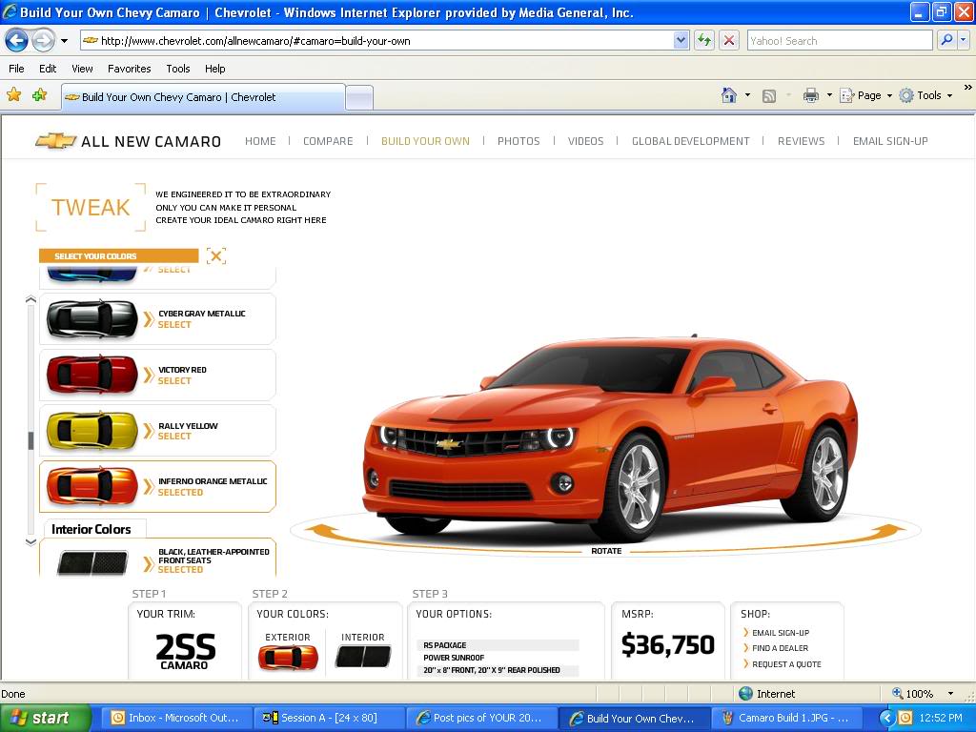The height and width of the screenshot is (732, 976).
Task: Expand the address bar history dropdown
Action: pyautogui.click(x=681, y=41)
